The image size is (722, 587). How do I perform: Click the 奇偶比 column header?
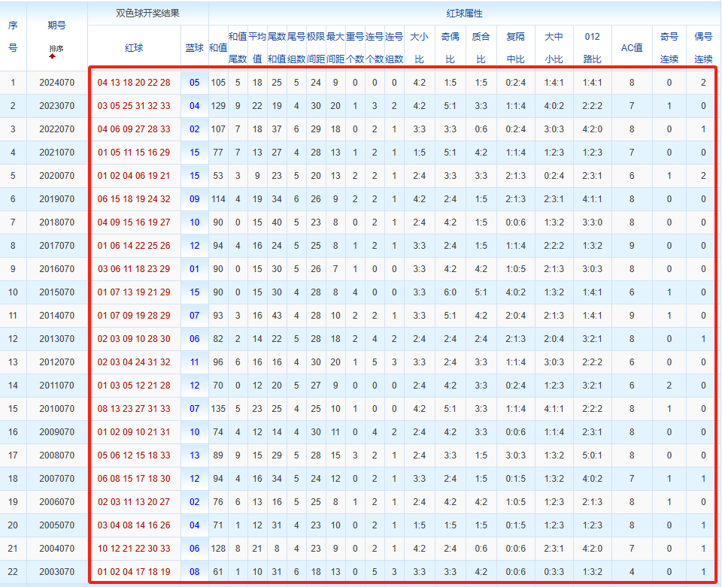coord(450,48)
